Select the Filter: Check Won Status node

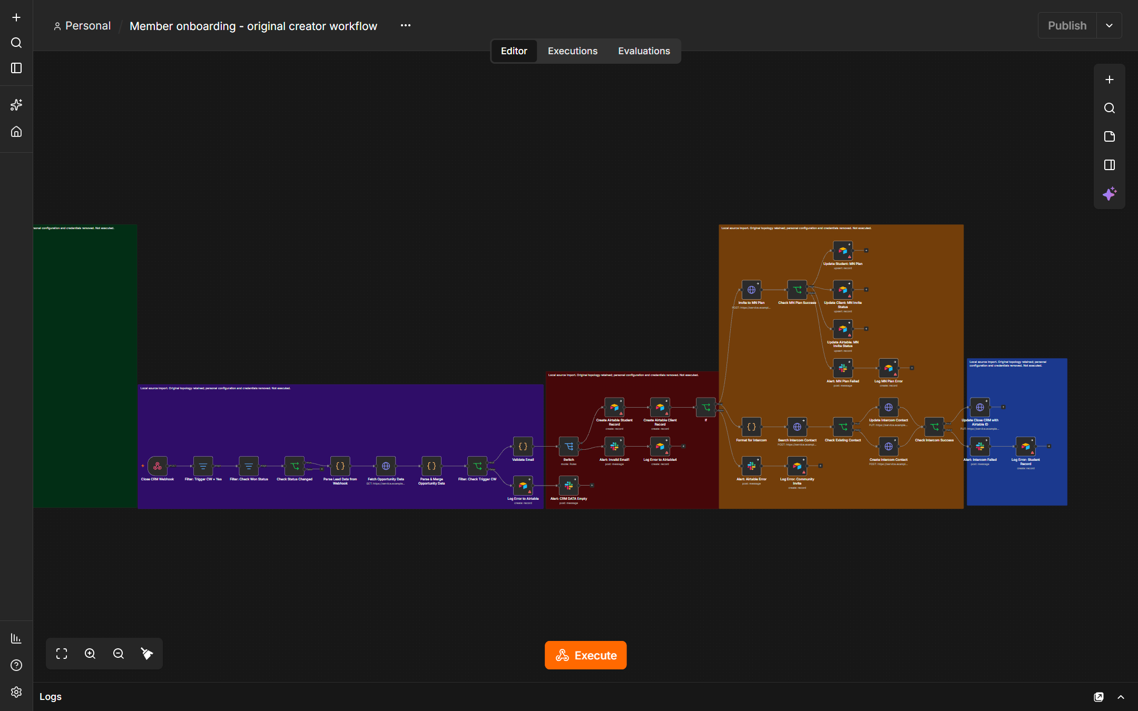coord(249,466)
